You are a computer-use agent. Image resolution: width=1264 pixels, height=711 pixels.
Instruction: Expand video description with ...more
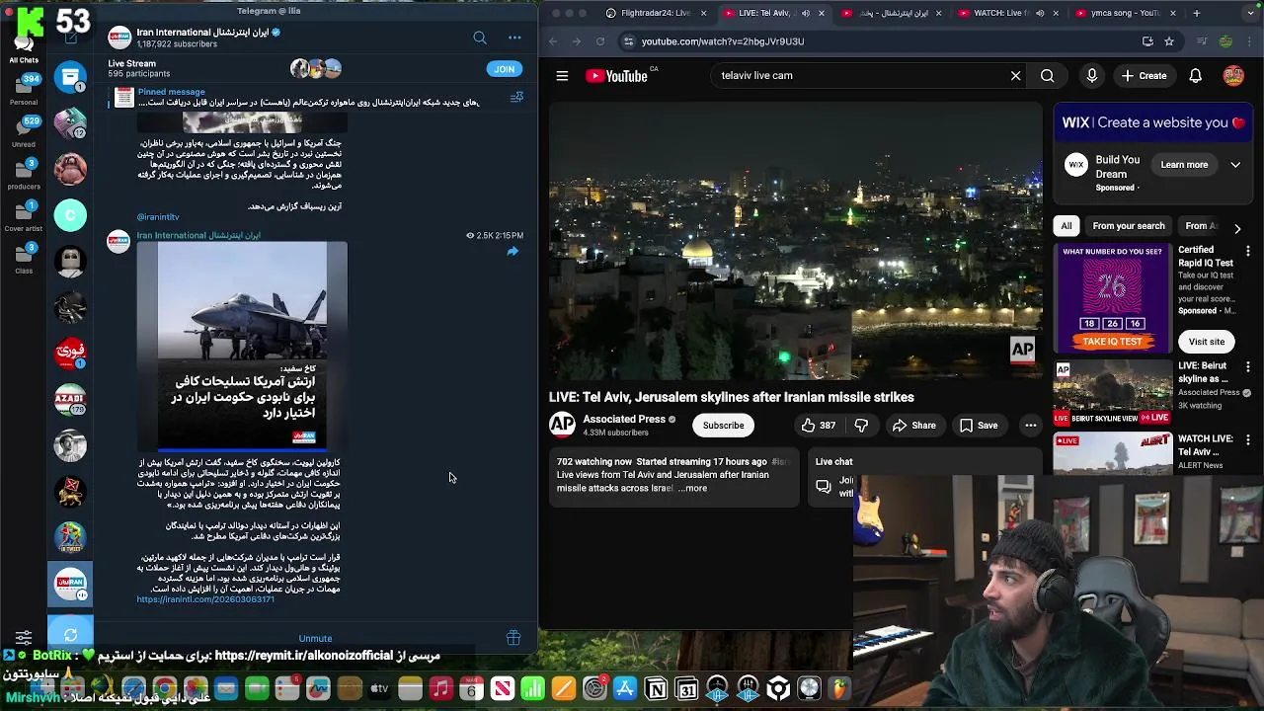coord(695,488)
